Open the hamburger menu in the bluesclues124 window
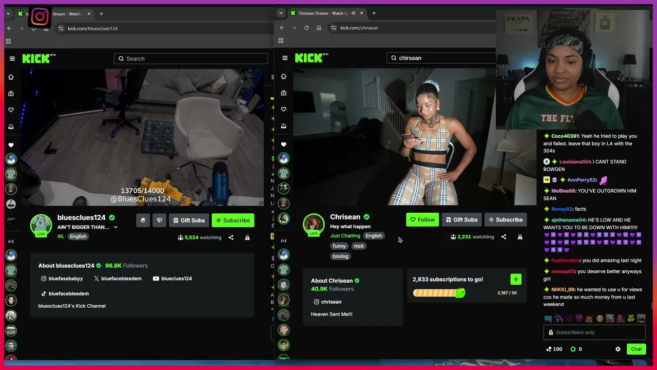The image size is (657, 370). coord(12,59)
